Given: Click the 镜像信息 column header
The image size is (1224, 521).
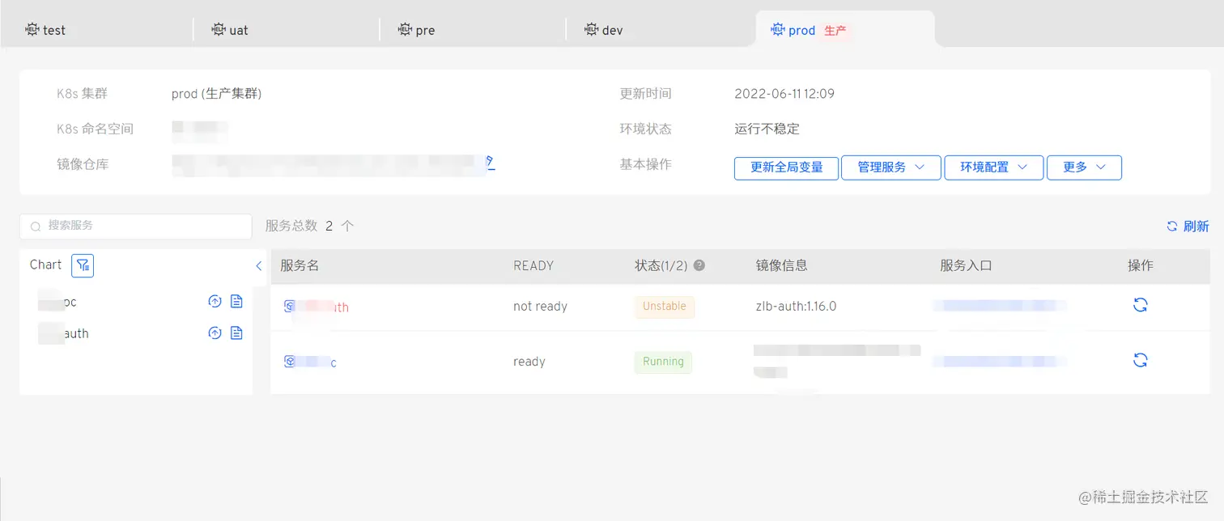Looking at the screenshot, I should point(781,265).
